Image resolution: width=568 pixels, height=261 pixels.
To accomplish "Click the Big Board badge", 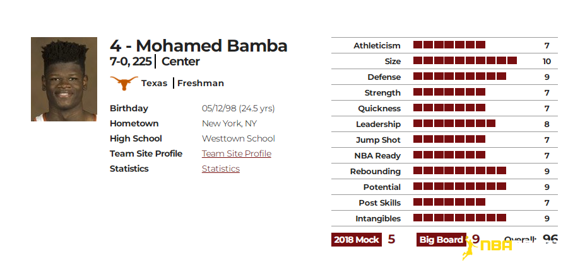I will 441,240.
